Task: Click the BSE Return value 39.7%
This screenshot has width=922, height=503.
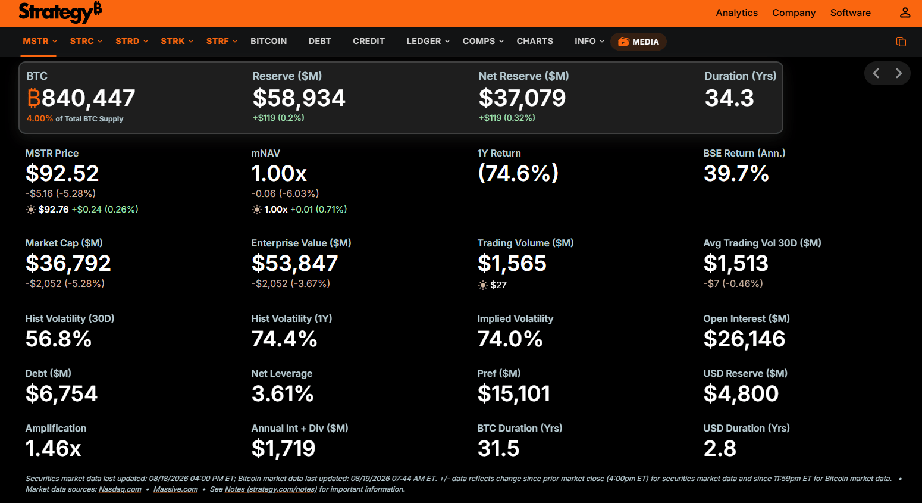Action: pos(736,173)
